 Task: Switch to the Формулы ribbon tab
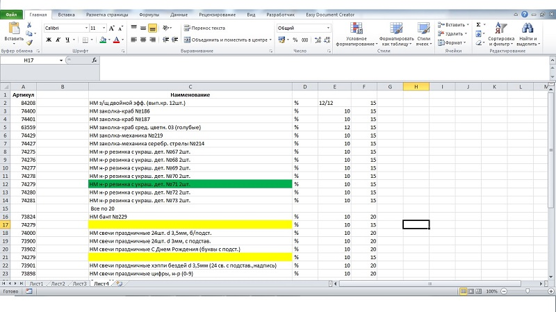149,14
